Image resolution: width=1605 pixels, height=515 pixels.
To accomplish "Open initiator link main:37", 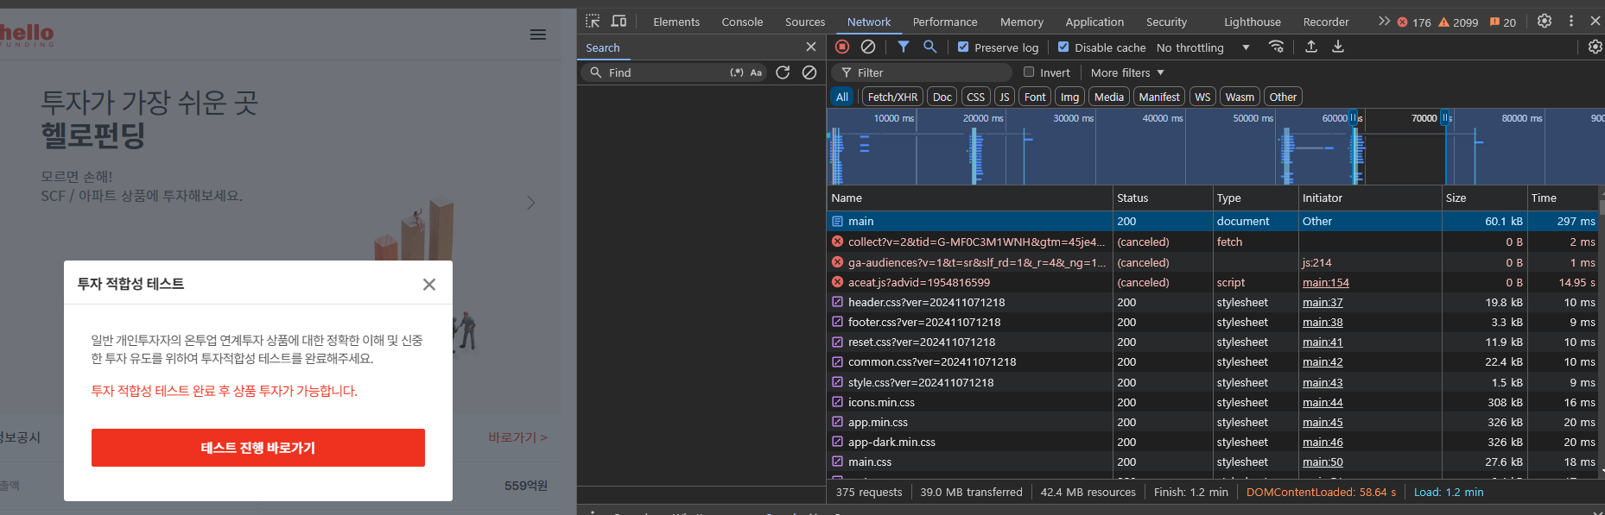I will pyautogui.click(x=1323, y=302).
